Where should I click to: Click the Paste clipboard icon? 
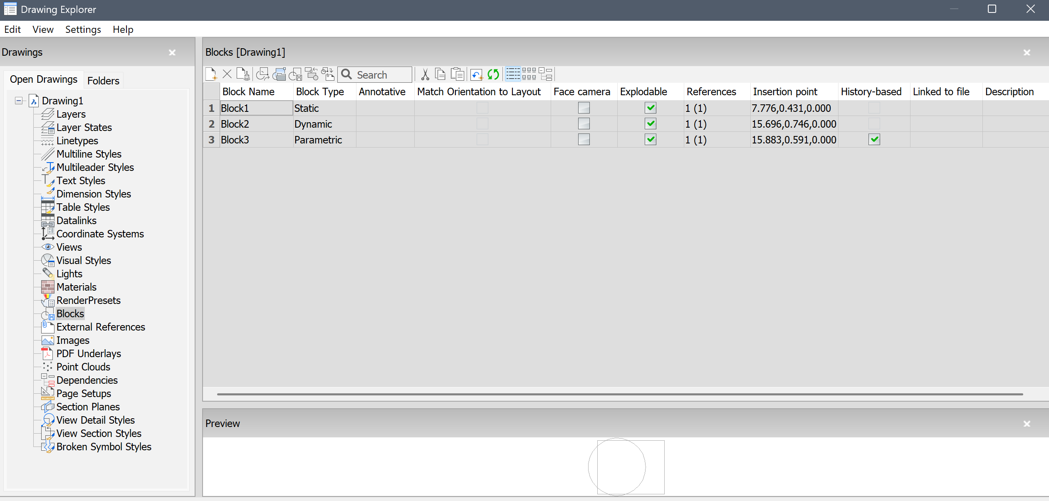[458, 74]
